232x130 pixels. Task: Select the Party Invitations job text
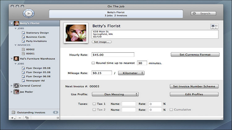(36, 41)
